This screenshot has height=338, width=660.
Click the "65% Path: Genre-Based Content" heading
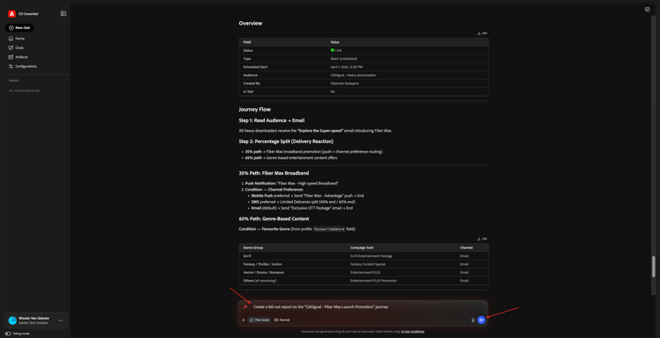[x=274, y=219]
